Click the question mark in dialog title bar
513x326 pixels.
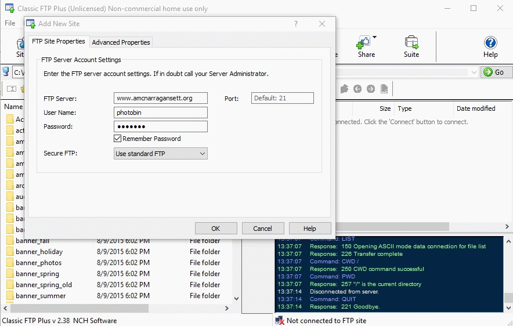[296, 24]
